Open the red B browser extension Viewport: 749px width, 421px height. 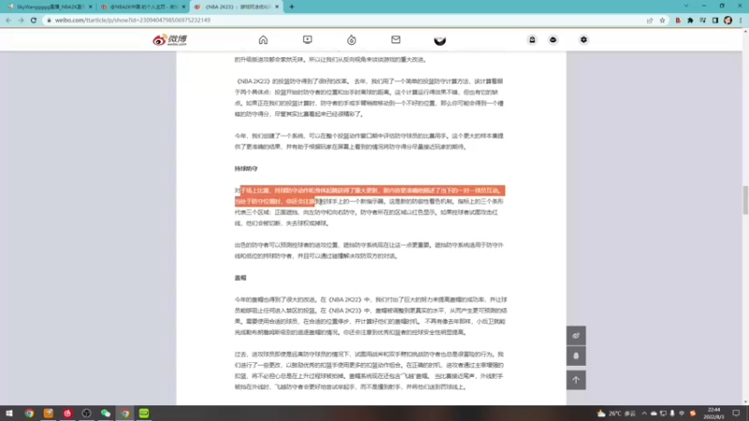pos(678,20)
